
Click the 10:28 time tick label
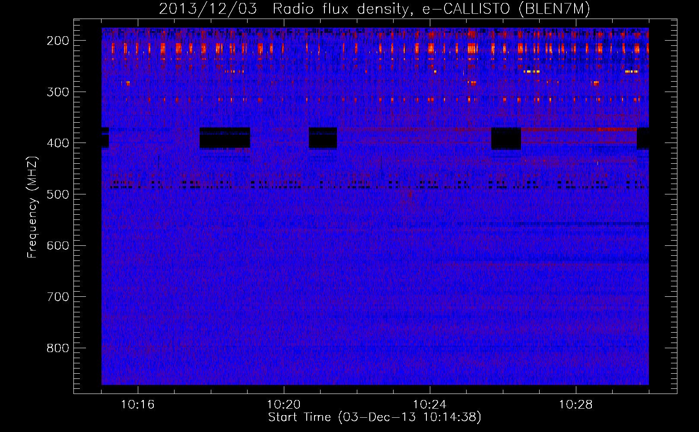click(x=576, y=405)
